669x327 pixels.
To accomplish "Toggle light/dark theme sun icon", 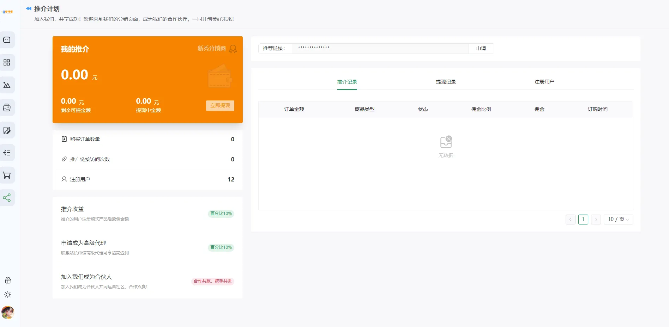I will tap(8, 295).
